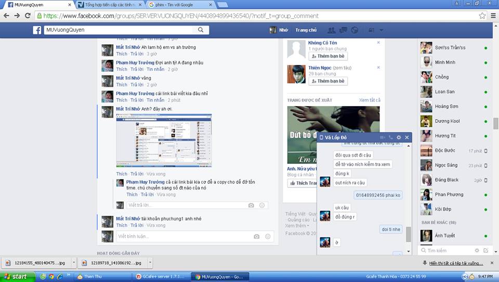Switch to the 'phim - Tìm với Google' tab

click(177, 5)
